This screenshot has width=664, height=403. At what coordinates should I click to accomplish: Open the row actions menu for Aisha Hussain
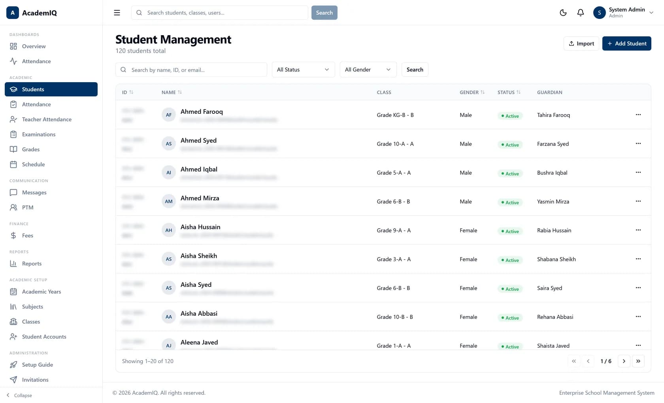click(638, 230)
